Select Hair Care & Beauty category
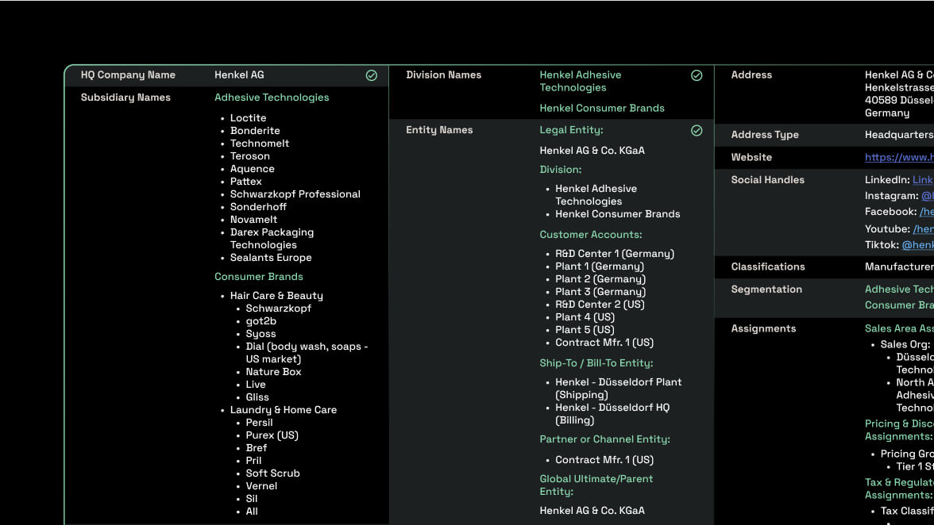 276,296
